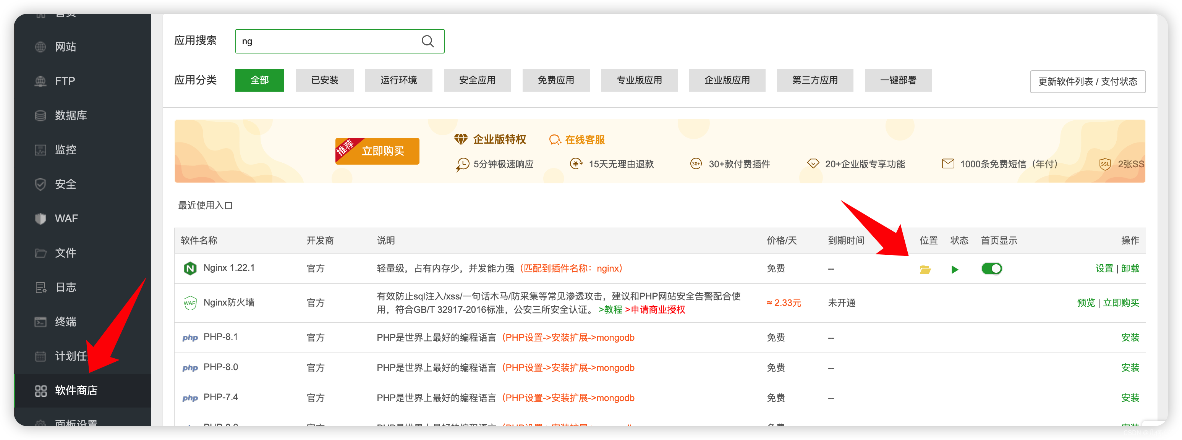Click the search magnifier icon
The width and height of the screenshot is (1182, 440).
tap(427, 41)
